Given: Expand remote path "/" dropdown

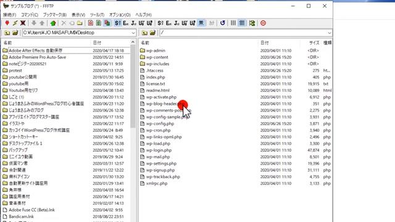Looking at the screenshot, I should 329,33.
